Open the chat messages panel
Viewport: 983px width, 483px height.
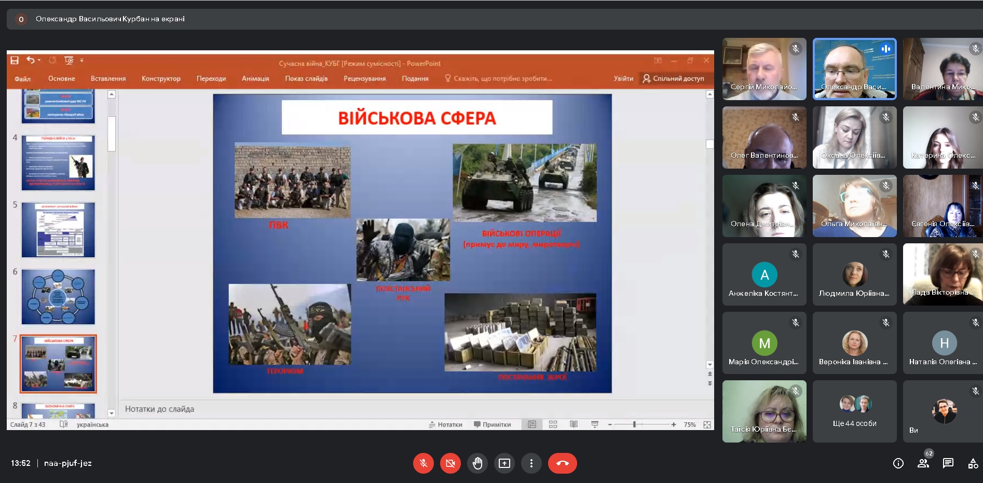(948, 463)
